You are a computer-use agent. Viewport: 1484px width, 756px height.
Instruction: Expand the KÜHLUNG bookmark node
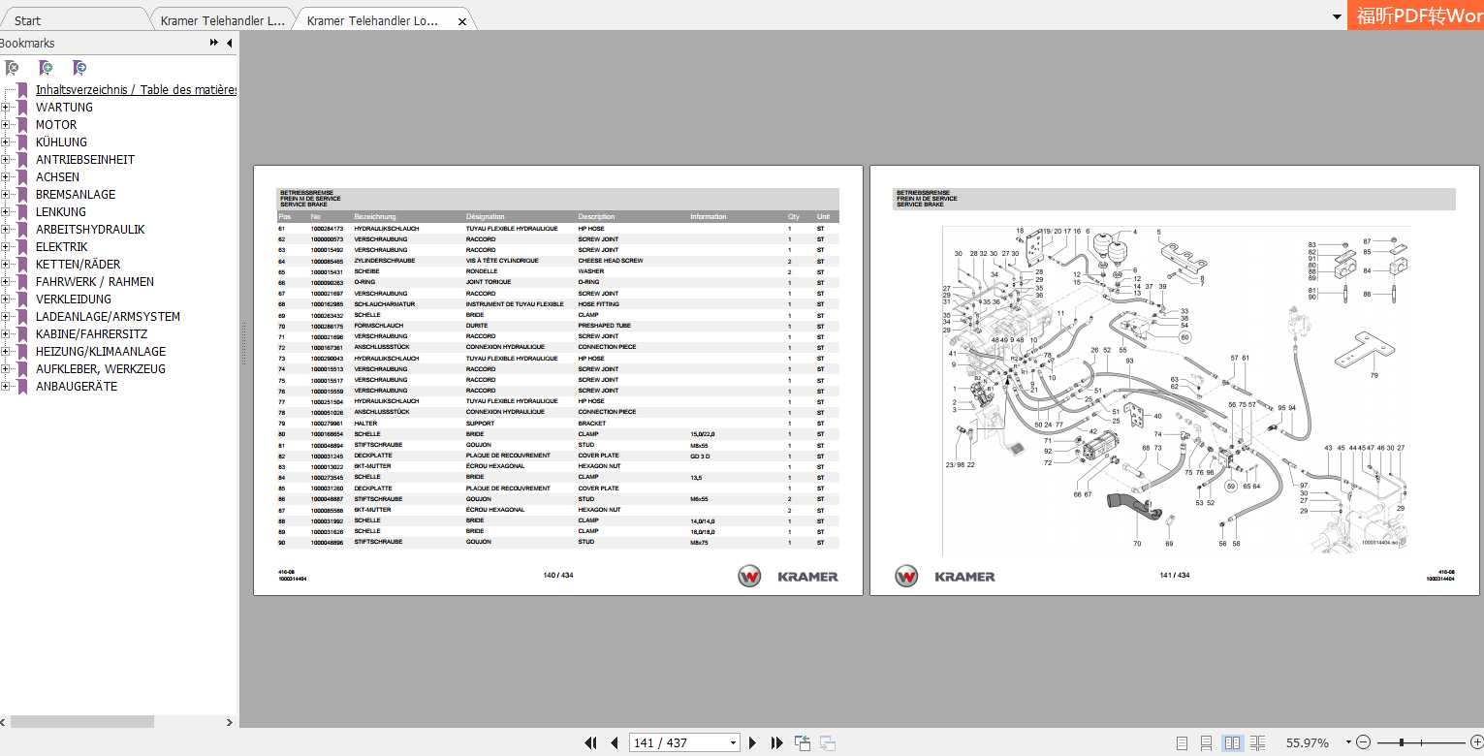(5, 142)
